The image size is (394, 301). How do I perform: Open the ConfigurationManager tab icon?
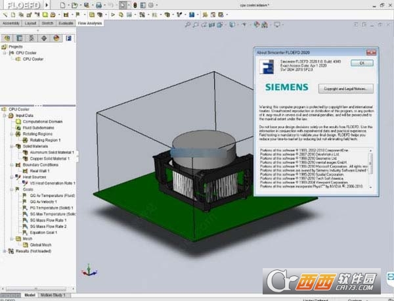coord(32,38)
